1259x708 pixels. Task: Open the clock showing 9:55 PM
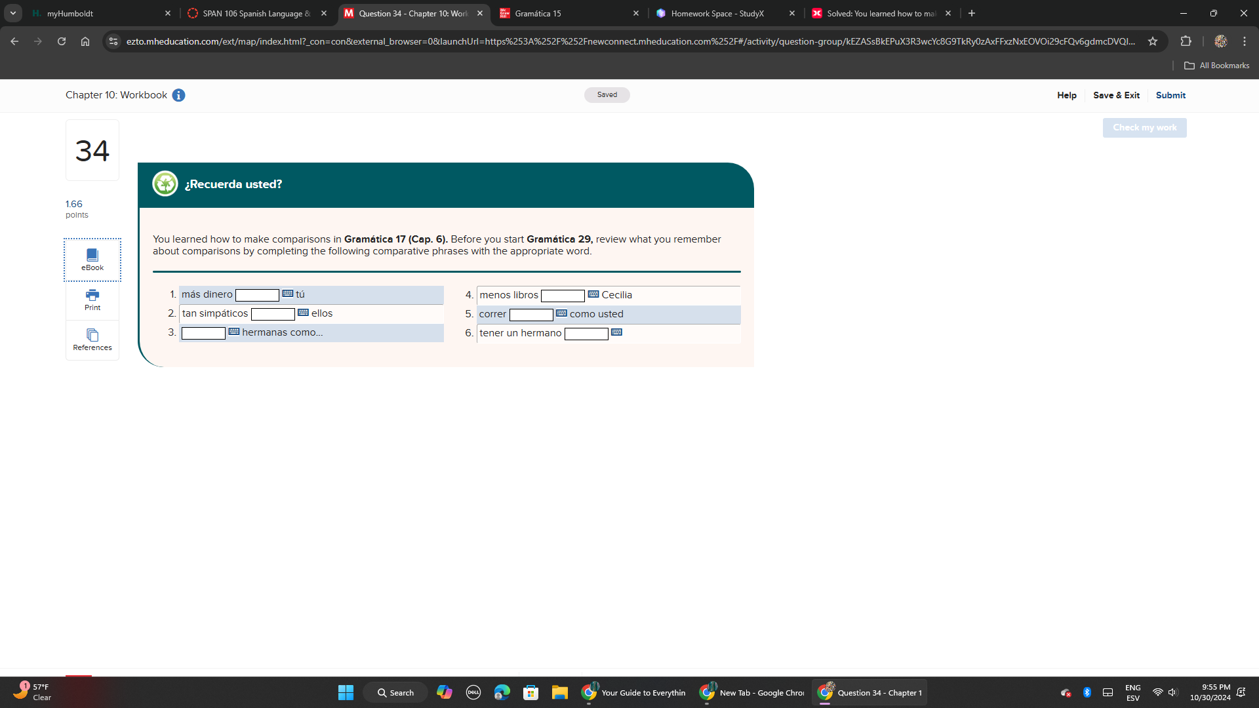click(1210, 692)
